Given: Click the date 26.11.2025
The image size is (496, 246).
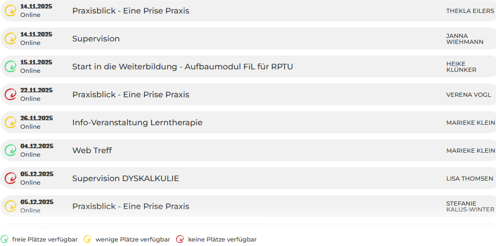Looking at the screenshot, I should [36, 118].
